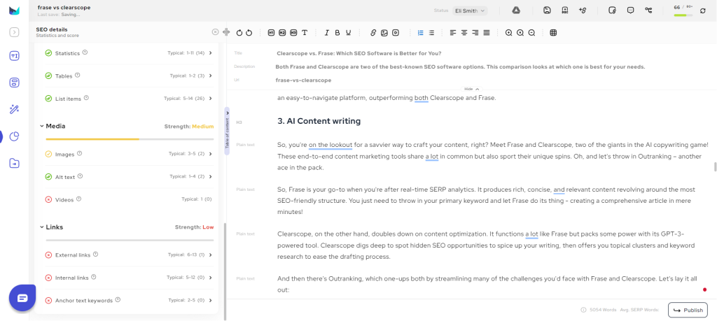717x321 pixels.
Task: Open the Eli Smith status dropdown
Action: pyautogui.click(x=470, y=10)
